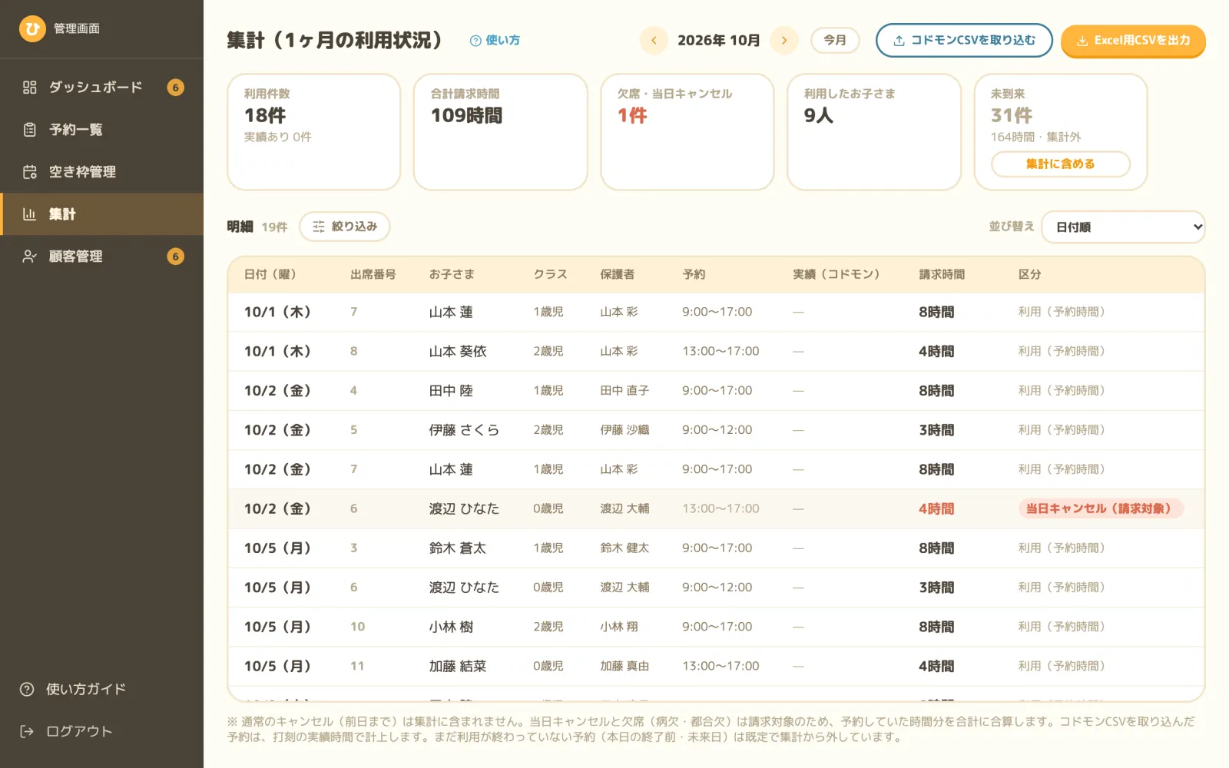
Task: Go to 空き枠管理 page
Action: point(101,172)
